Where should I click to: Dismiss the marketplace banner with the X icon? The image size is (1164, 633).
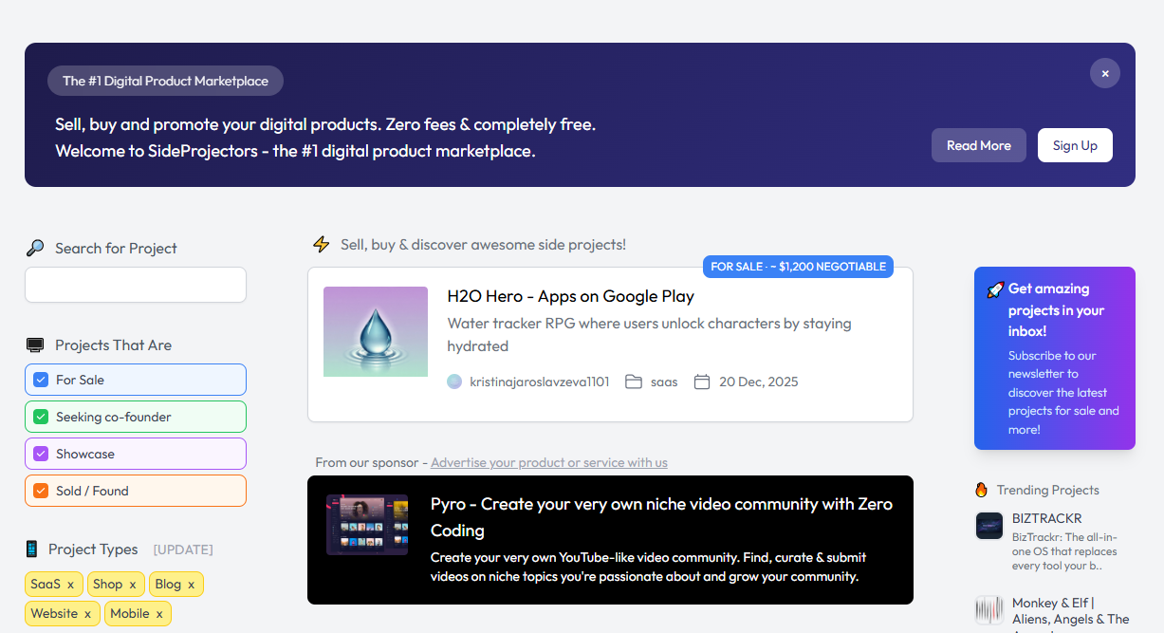[x=1105, y=73]
